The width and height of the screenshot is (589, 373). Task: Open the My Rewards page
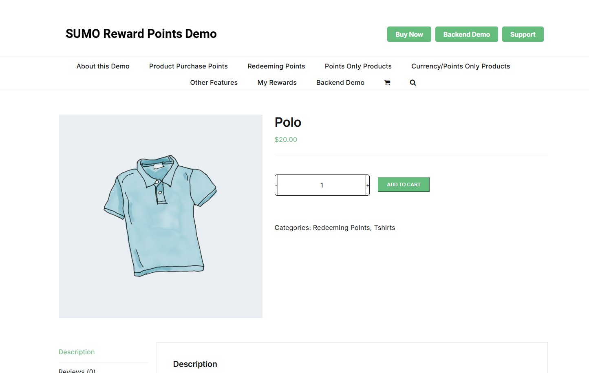(x=277, y=82)
